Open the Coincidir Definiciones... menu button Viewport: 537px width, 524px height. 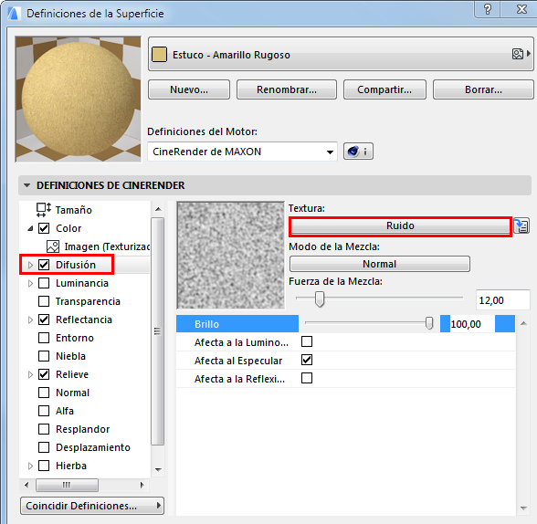point(92,506)
